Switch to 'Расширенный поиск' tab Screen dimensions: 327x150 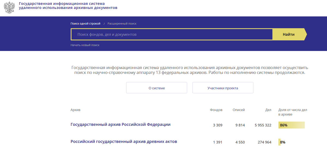(x=122, y=24)
